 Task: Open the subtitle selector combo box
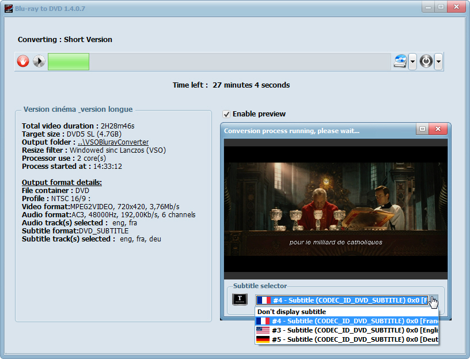tap(433, 300)
